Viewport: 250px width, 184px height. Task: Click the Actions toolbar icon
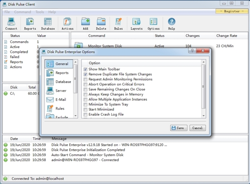67,24
